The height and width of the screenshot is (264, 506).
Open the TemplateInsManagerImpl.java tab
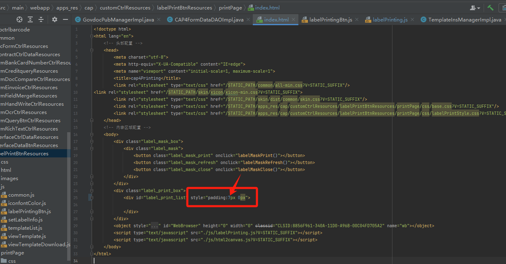[x=465, y=19]
